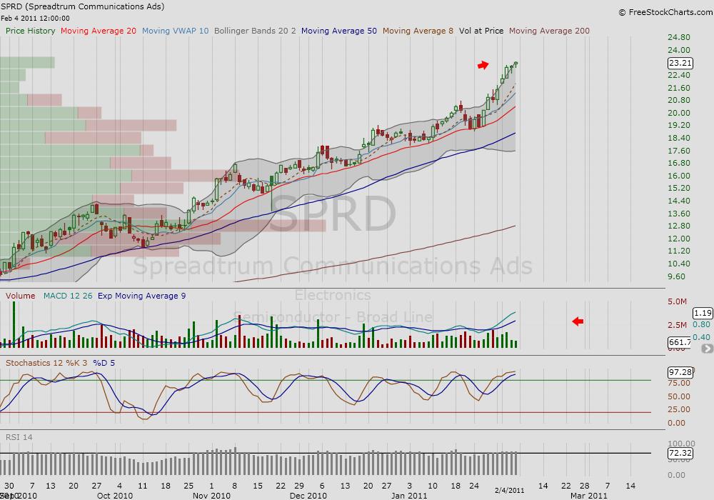
Task: Click the Dec 2010 date axis label
Action: [x=308, y=496]
